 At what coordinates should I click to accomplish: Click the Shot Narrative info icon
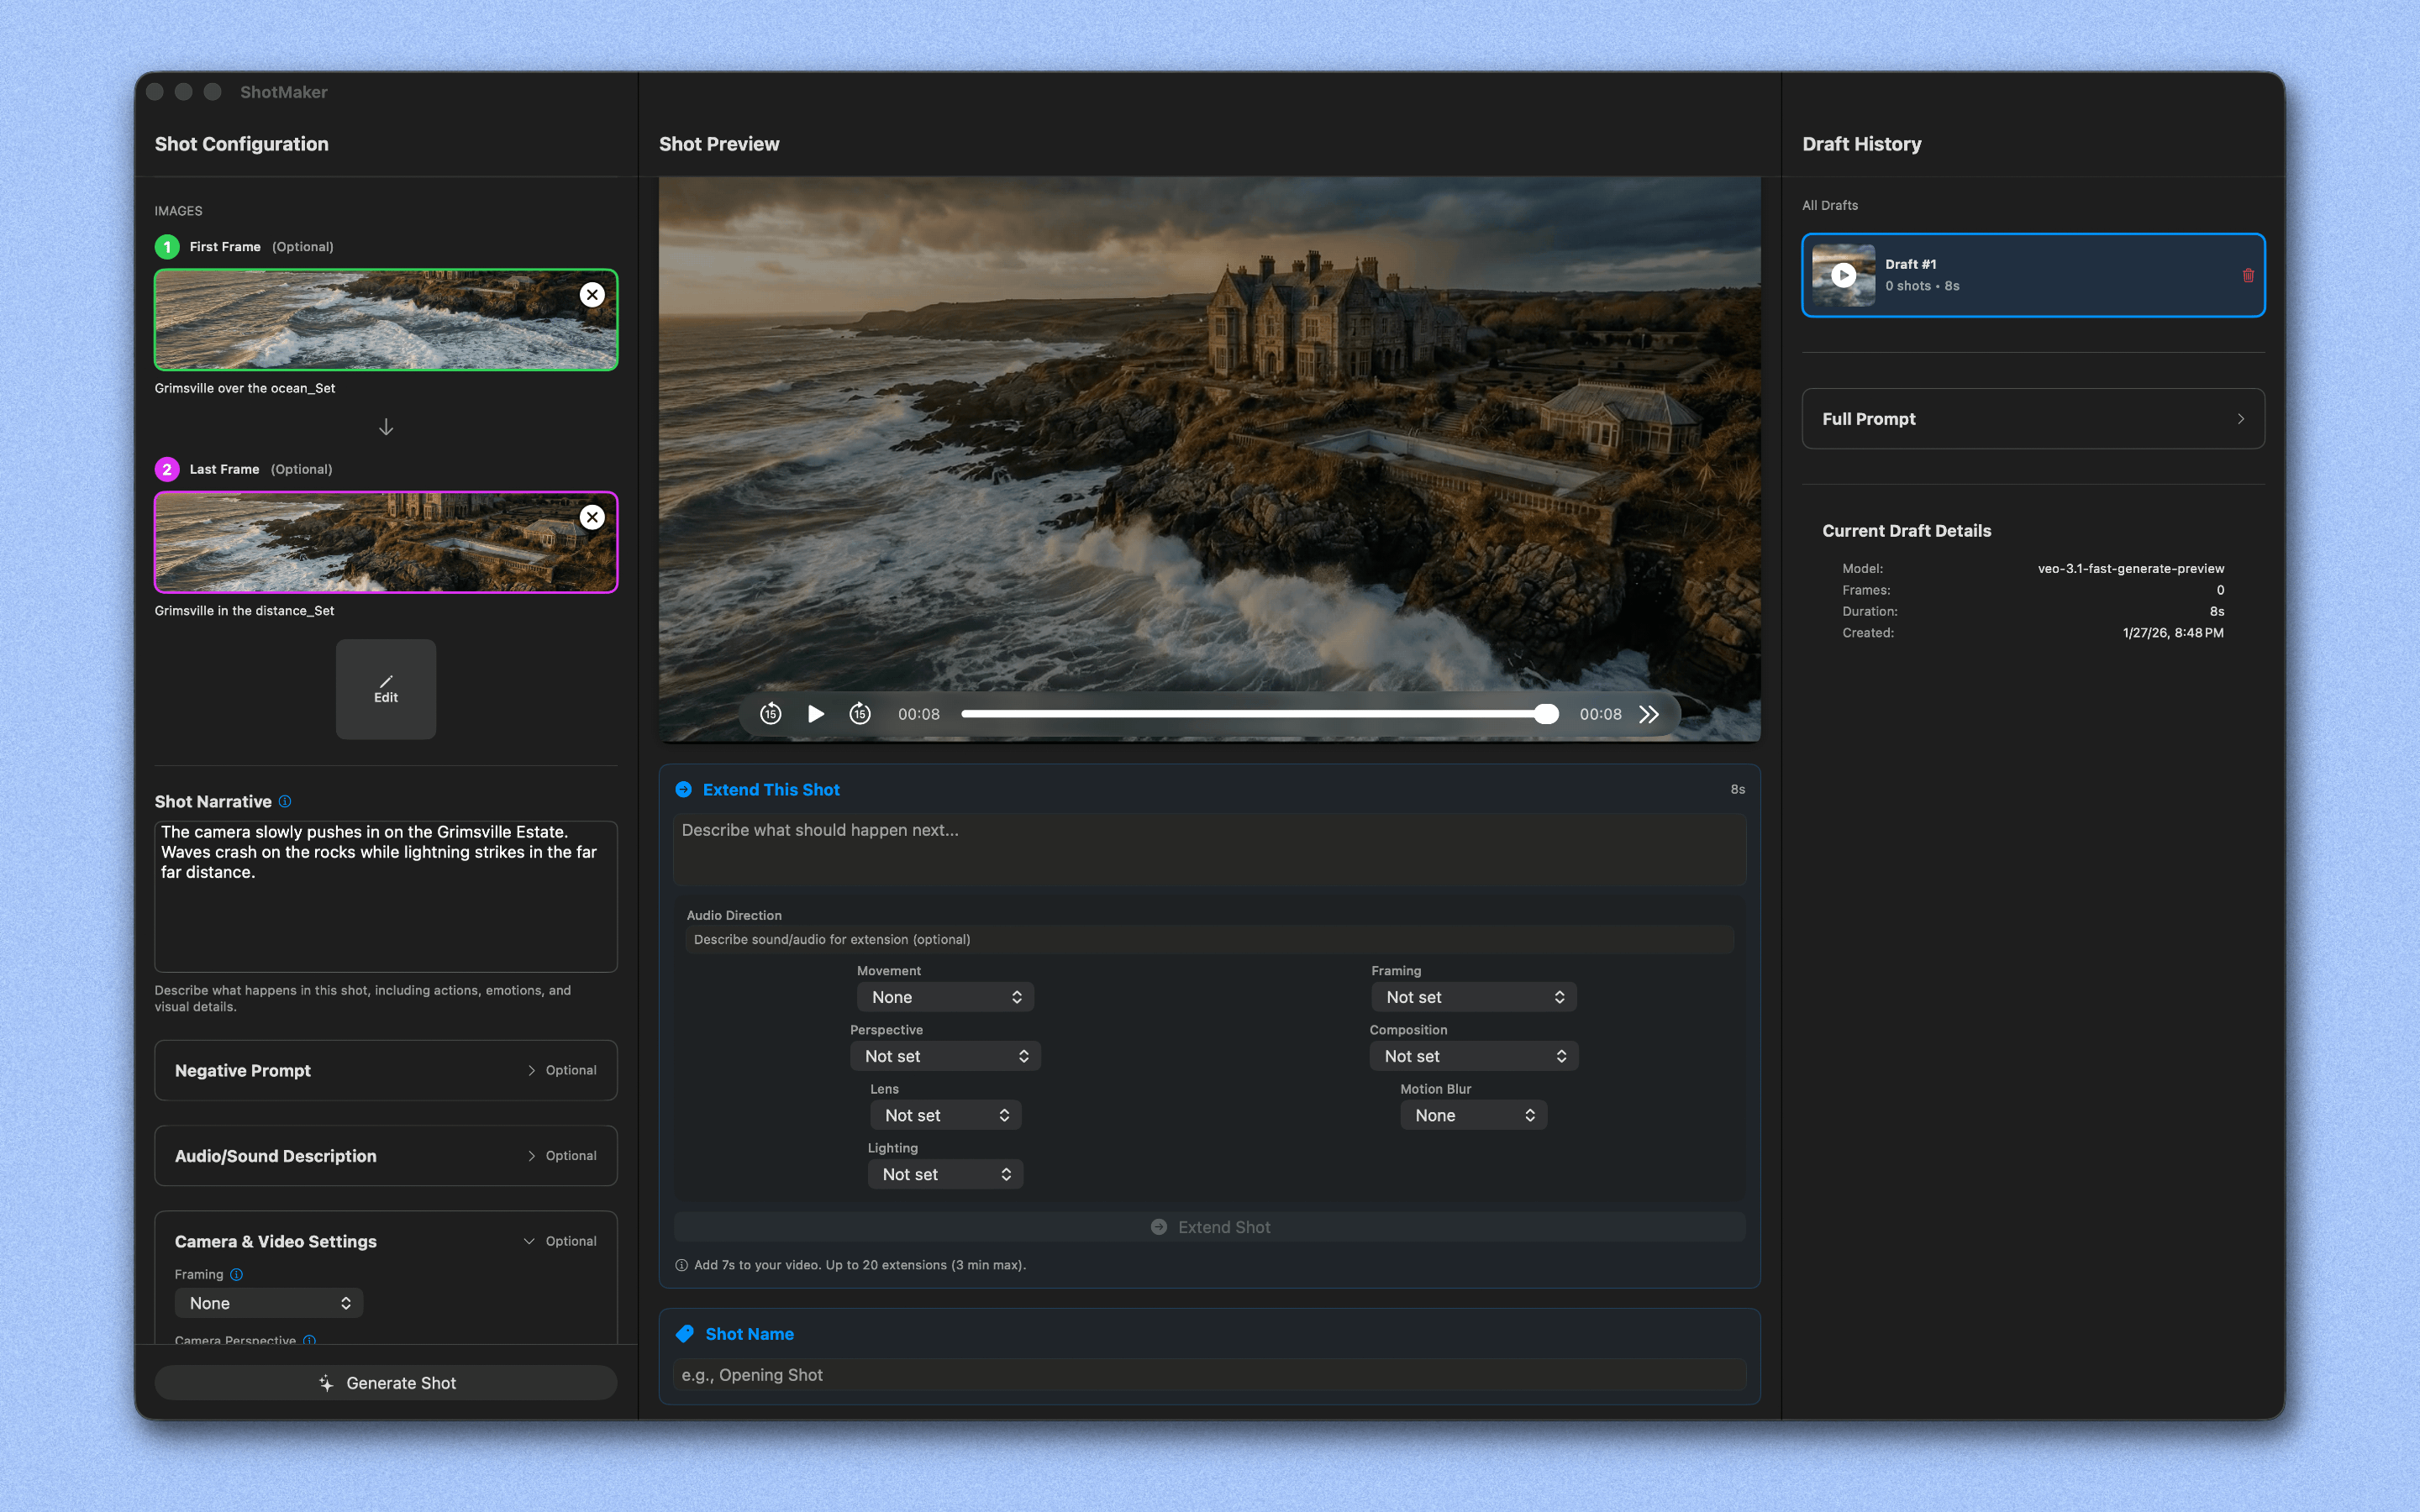click(286, 801)
